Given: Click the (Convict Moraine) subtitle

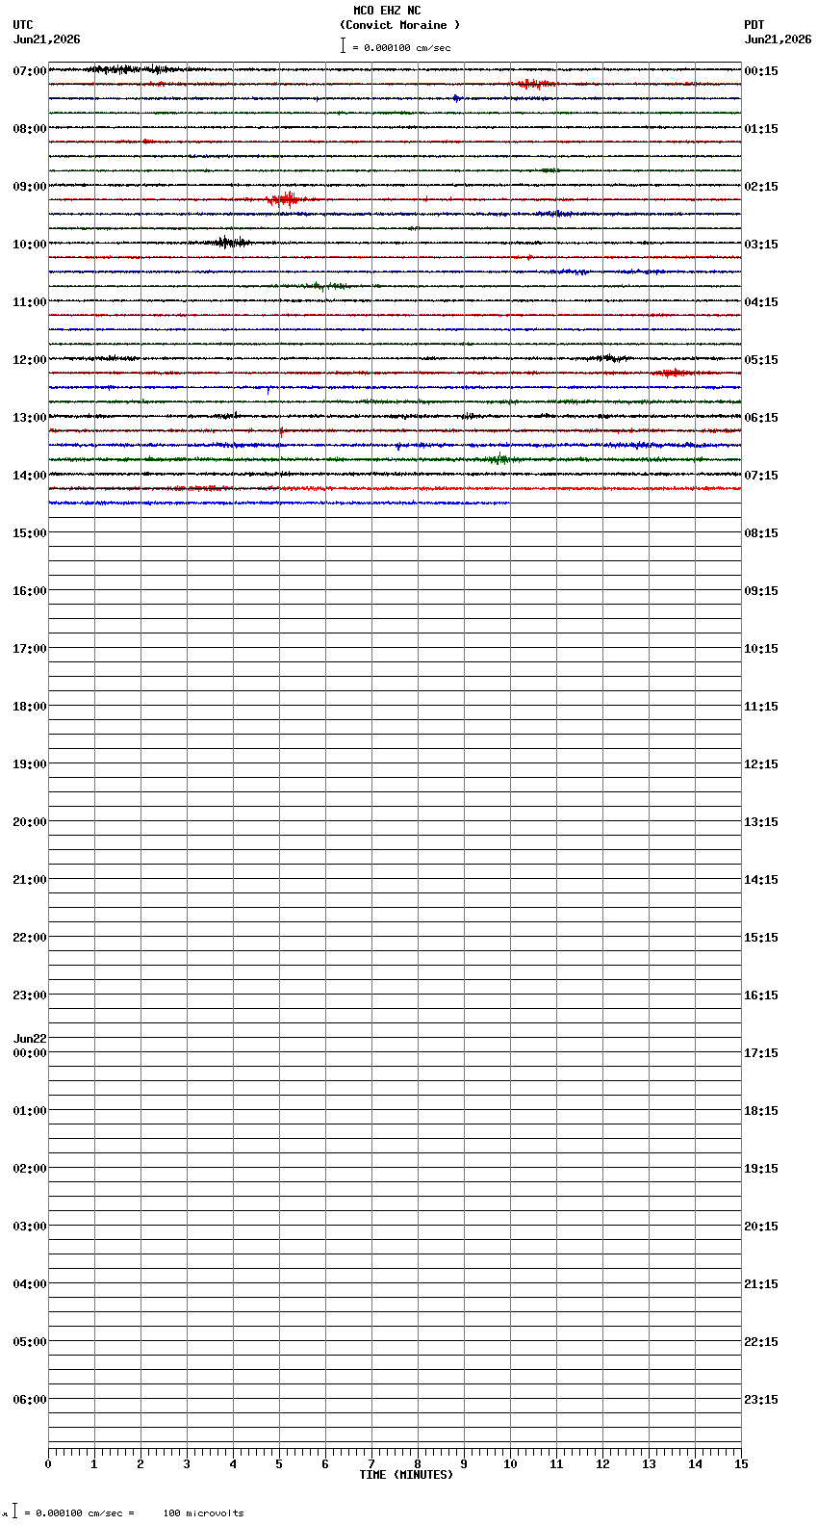Looking at the screenshot, I should click(399, 25).
